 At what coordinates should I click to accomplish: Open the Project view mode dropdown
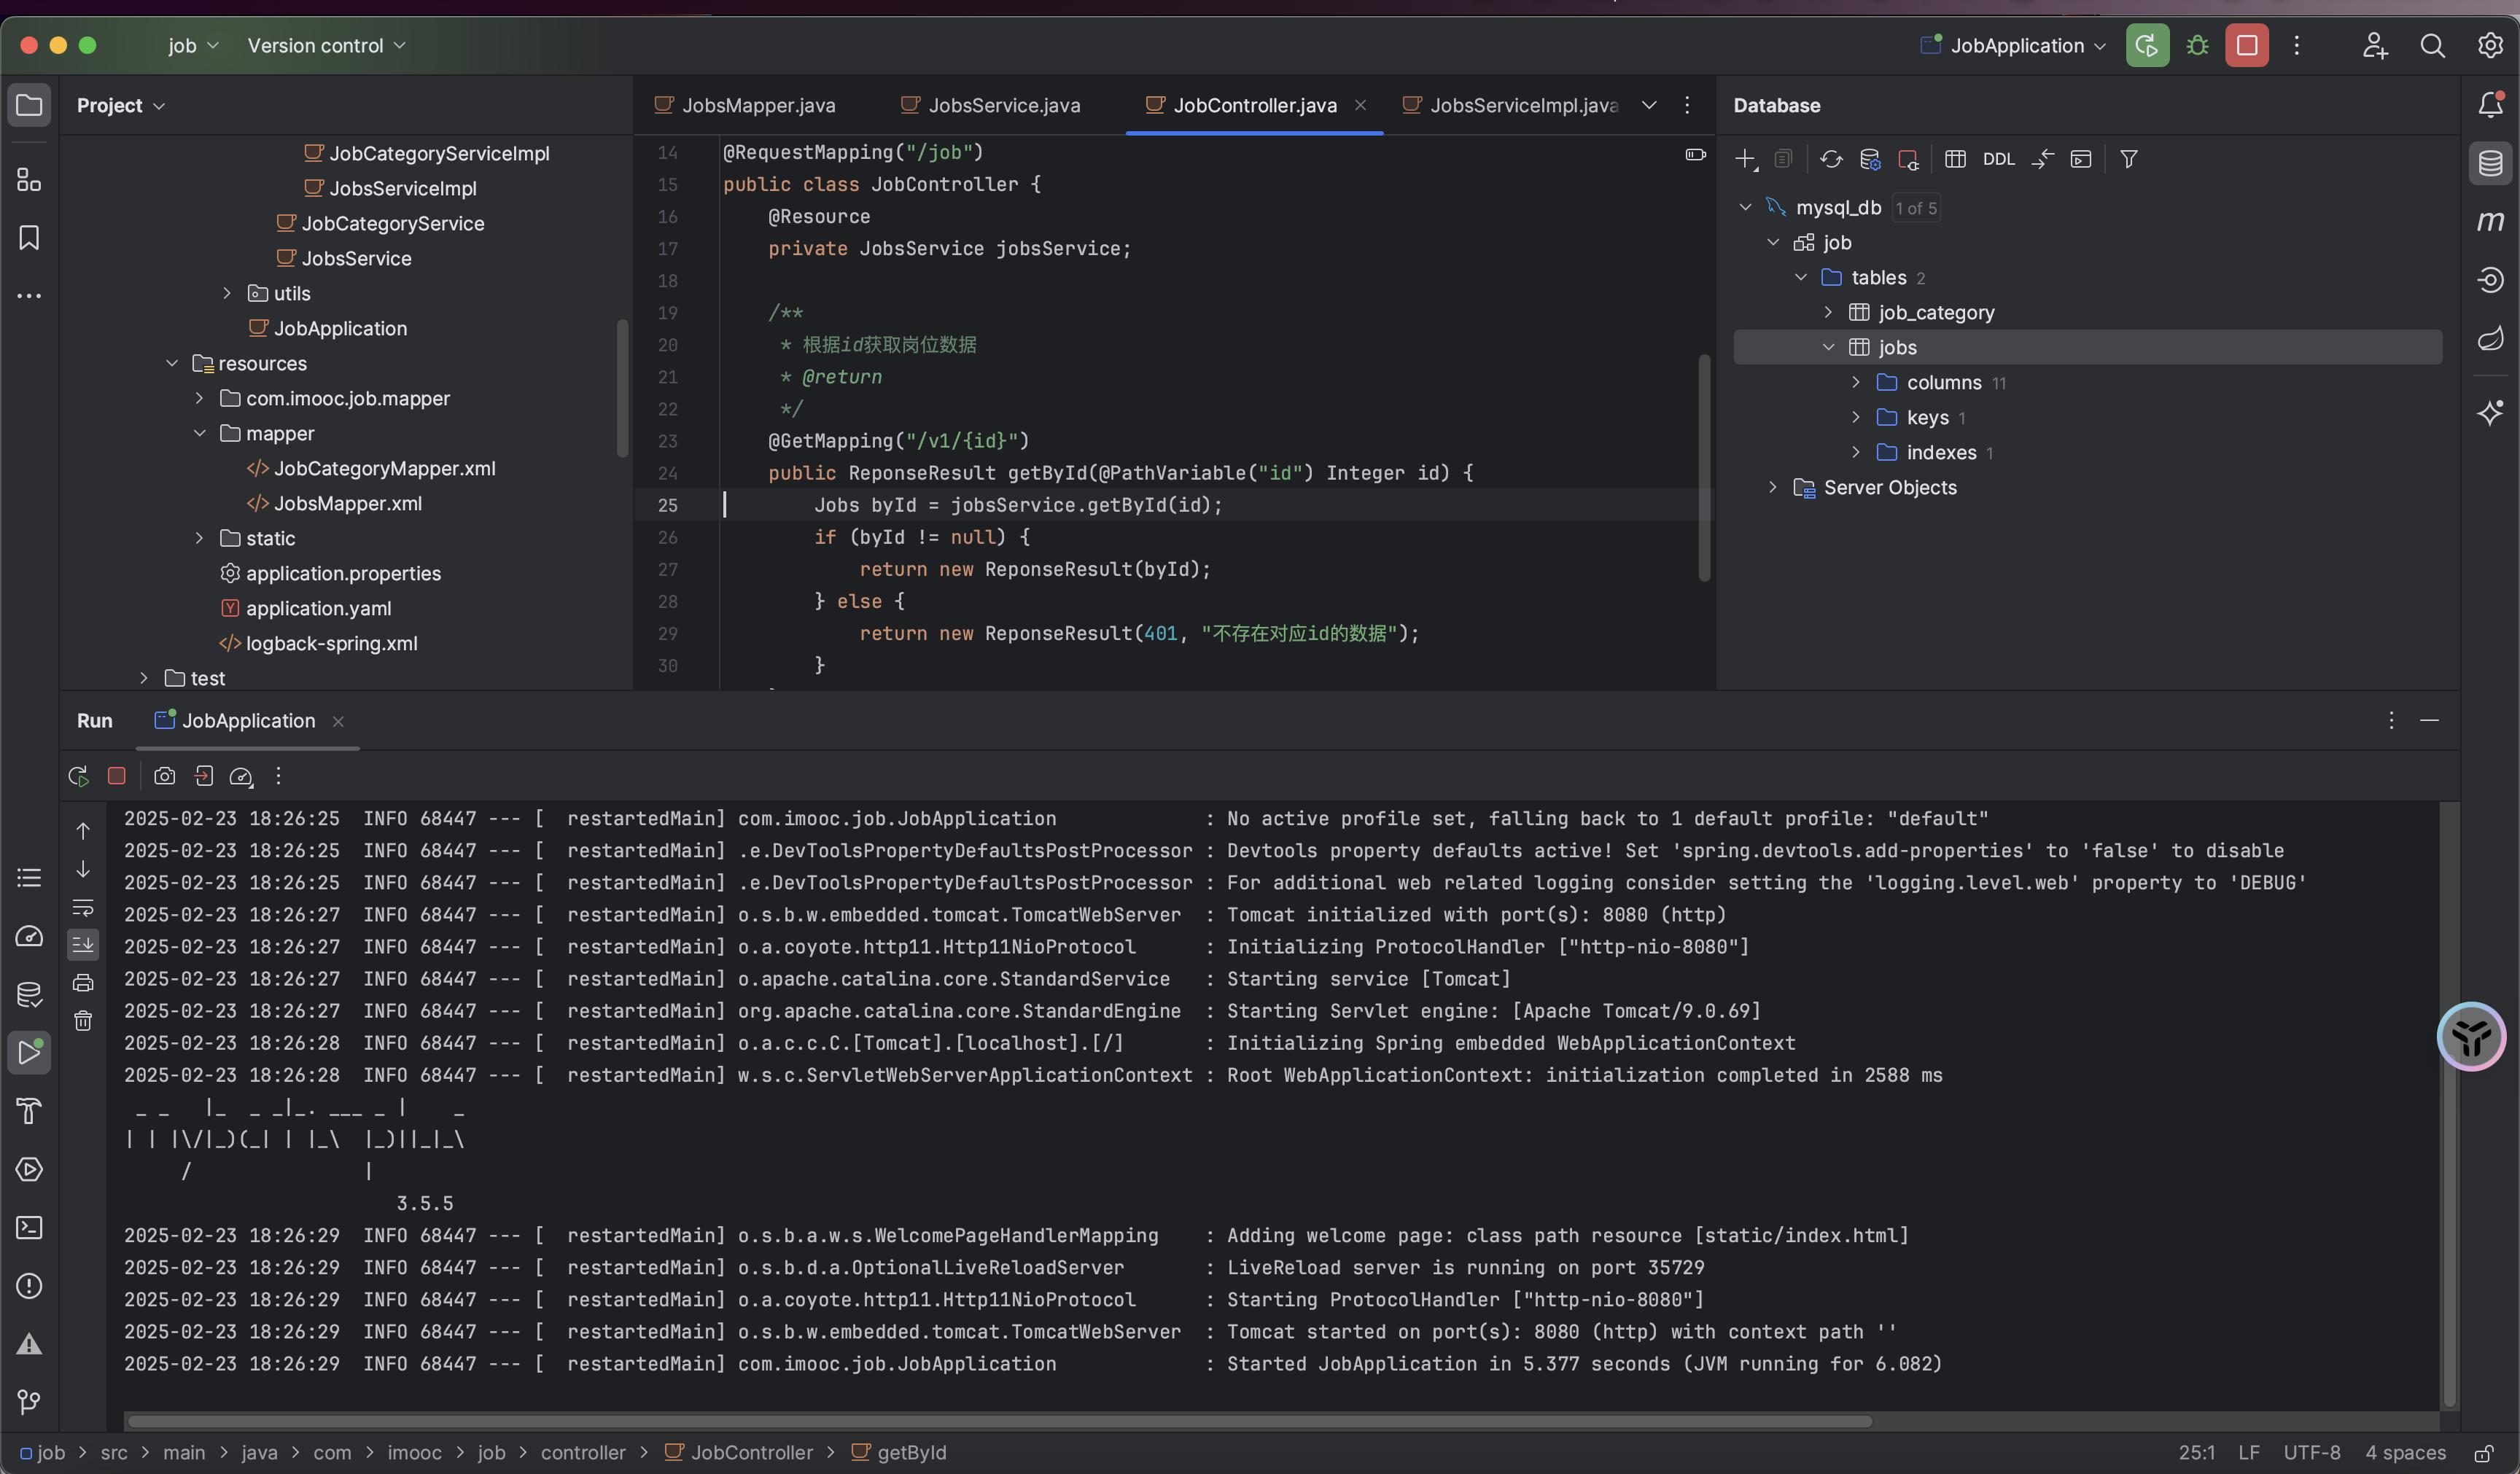coord(120,105)
